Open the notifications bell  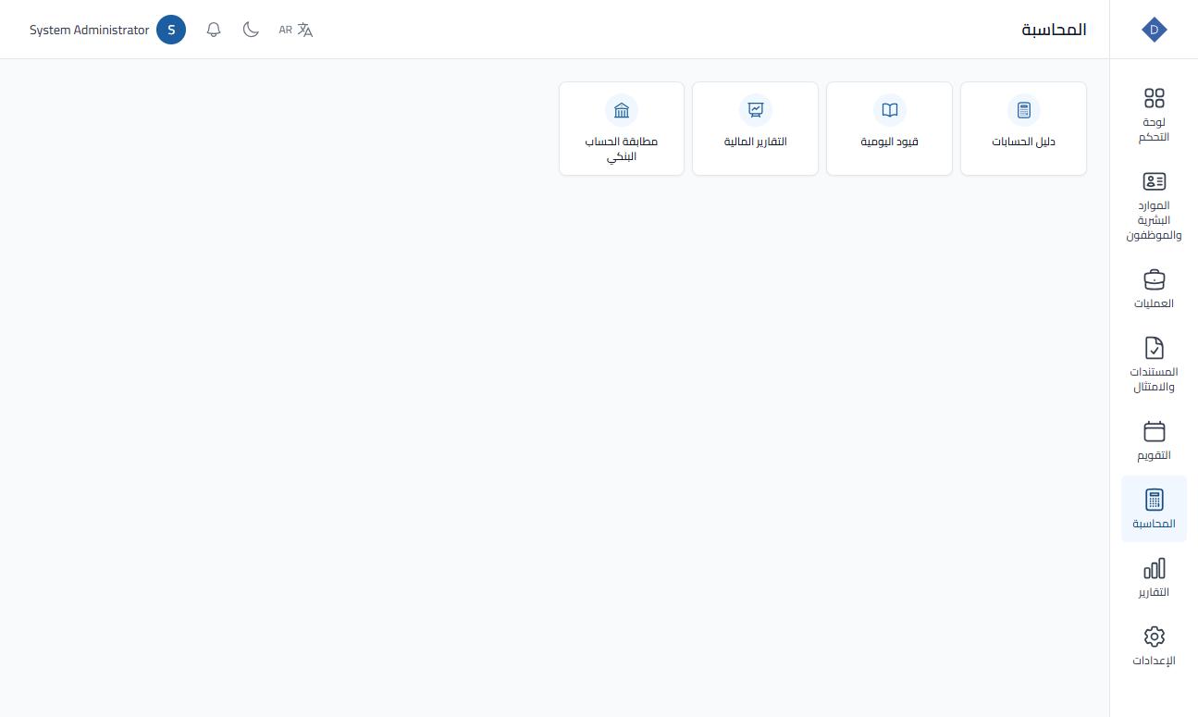tap(214, 30)
